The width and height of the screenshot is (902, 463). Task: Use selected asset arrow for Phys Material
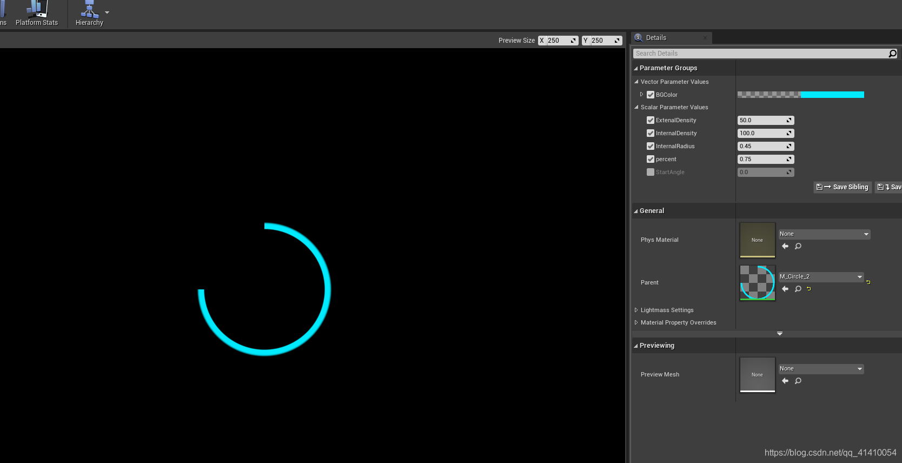click(x=785, y=246)
